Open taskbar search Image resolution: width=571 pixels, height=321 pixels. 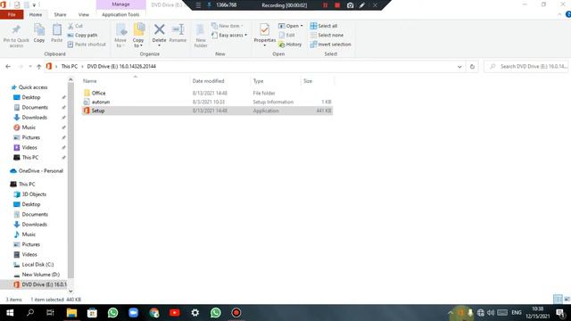(30, 313)
